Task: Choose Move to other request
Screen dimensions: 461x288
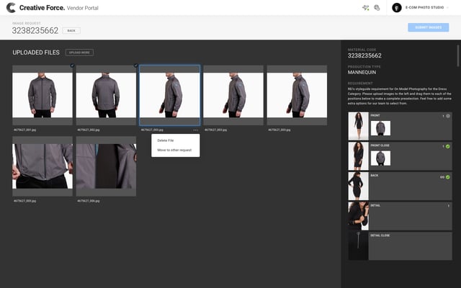Action: [174, 150]
